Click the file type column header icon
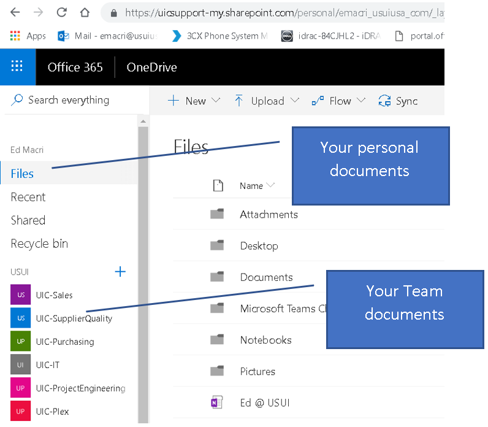Viewport: 488px width, 427px height. (217, 186)
